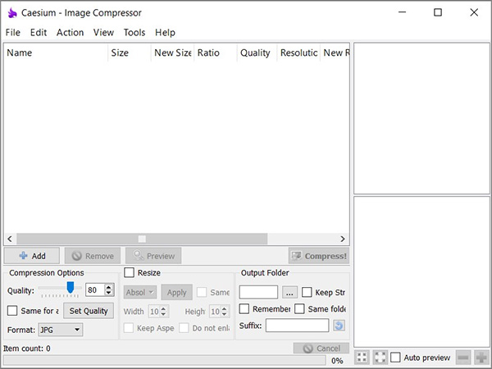Increase quality value with up stepper arrow
The image size is (492, 369).
(x=109, y=286)
